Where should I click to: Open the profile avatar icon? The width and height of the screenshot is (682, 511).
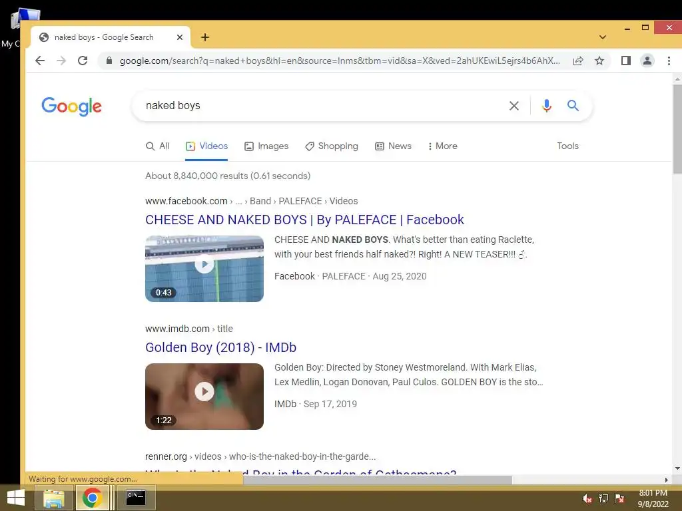tap(647, 61)
